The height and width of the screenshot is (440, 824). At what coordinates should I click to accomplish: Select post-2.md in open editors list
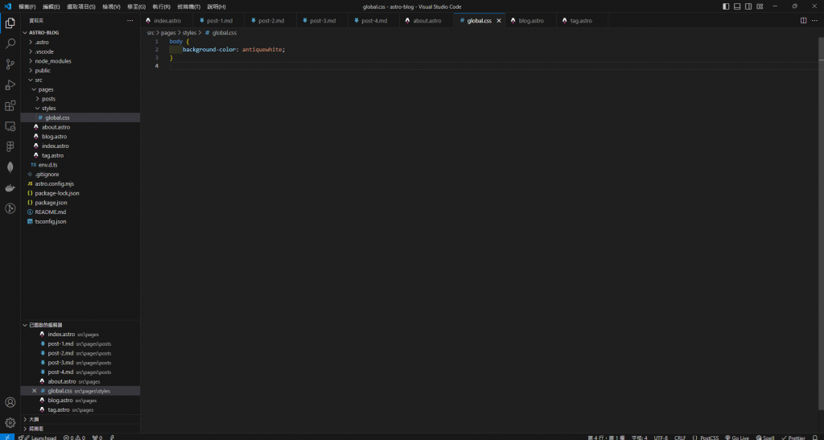[80, 353]
